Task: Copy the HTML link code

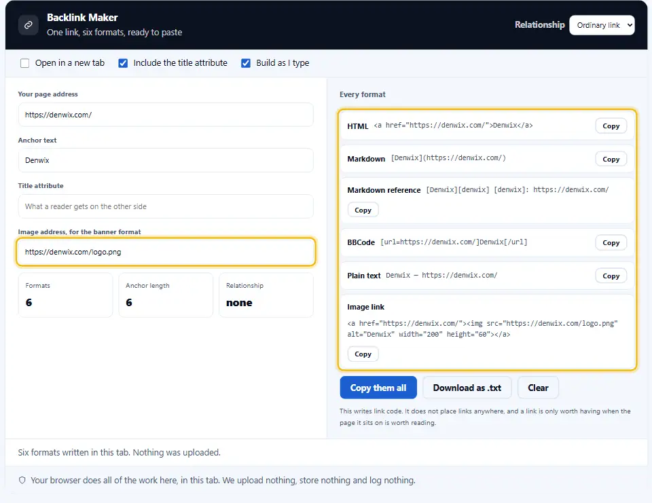Action: 611,126
